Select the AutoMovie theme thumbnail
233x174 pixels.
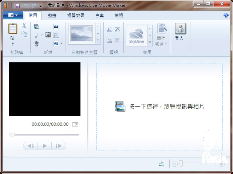[82, 34]
